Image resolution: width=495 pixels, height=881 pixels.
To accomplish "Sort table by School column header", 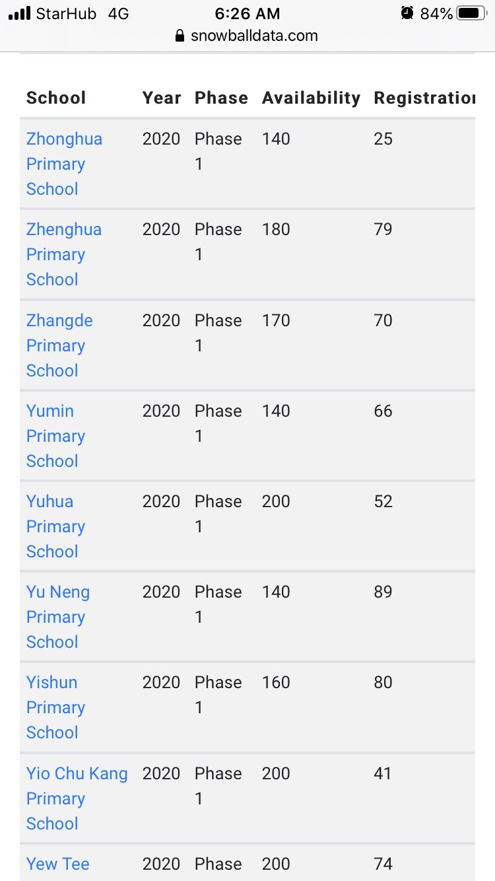I will click(x=56, y=98).
